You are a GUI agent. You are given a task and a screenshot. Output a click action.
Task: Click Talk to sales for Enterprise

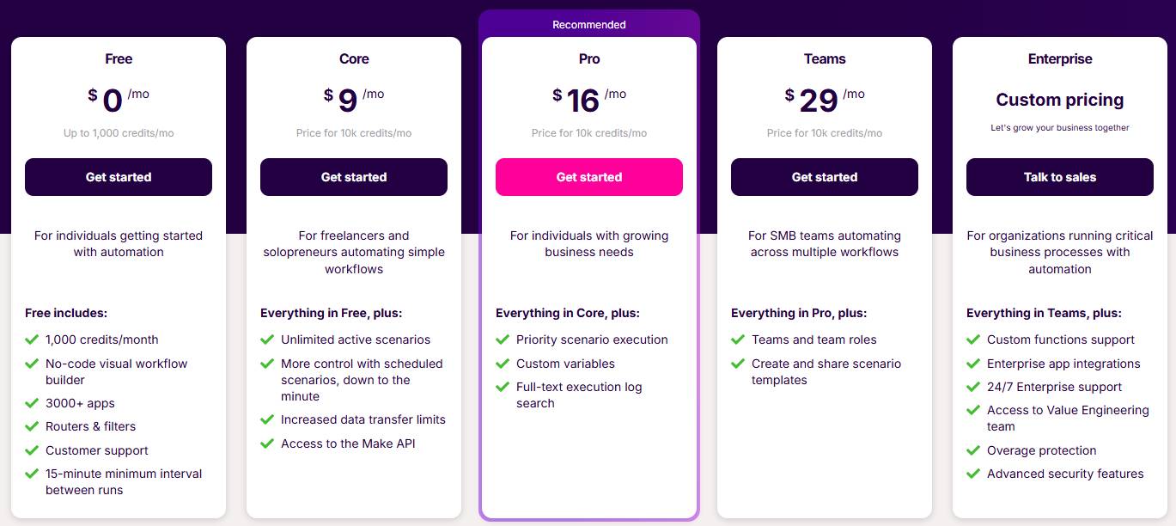click(x=1059, y=177)
